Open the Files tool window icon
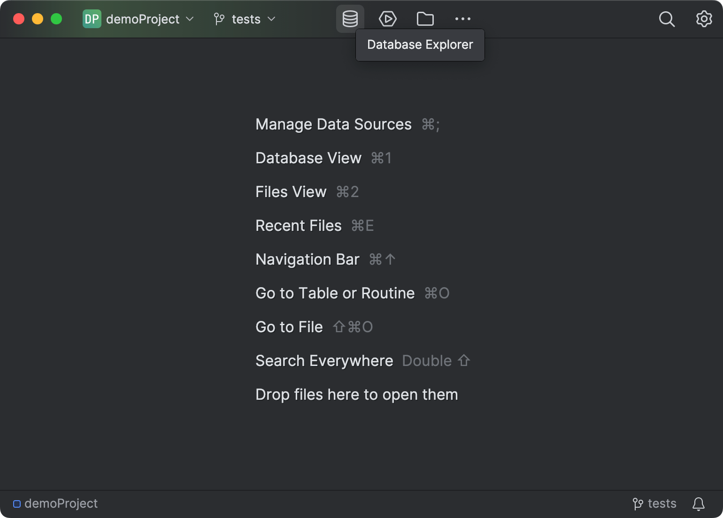The height and width of the screenshot is (518, 723). tap(425, 19)
